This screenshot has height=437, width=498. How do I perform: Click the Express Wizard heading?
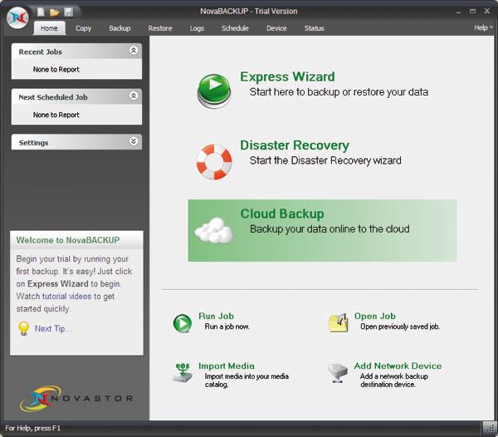point(287,76)
